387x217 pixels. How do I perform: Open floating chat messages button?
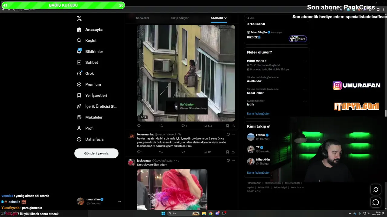(376, 203)
